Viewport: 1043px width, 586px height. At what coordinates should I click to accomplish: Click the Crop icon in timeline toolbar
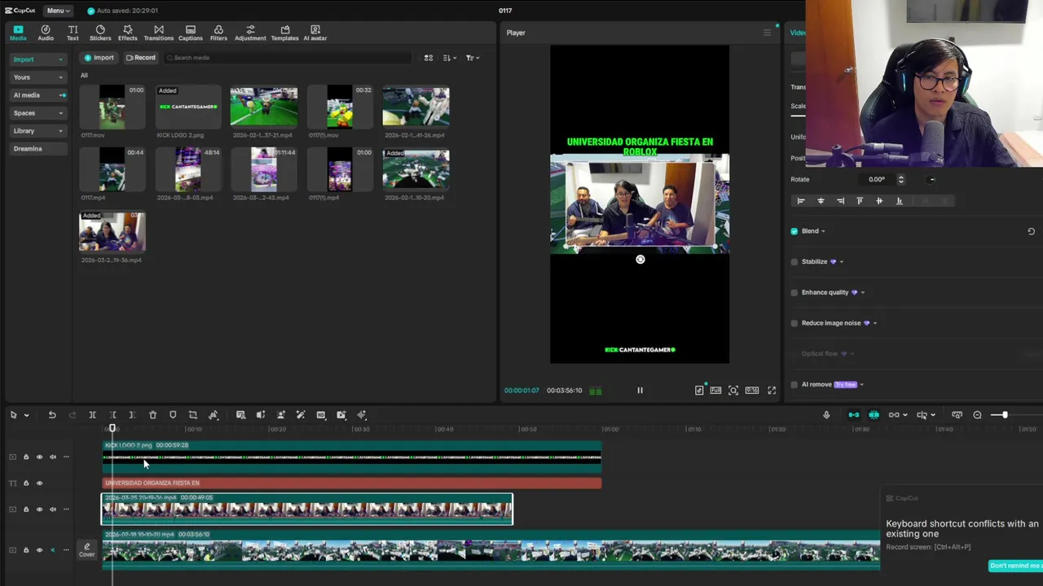193,415
